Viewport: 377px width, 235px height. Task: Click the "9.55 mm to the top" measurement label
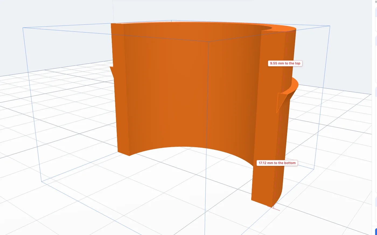click(285, 63)
